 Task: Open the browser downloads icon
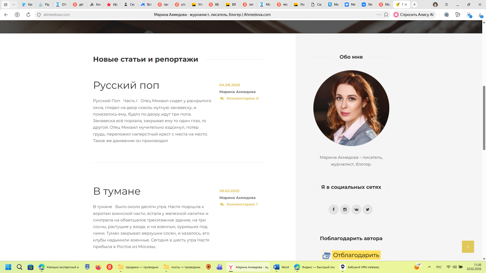(480, 15)
